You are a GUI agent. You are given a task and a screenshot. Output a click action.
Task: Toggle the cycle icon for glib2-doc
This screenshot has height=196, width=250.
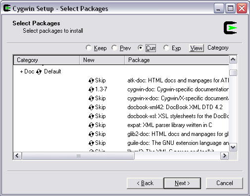[x=91, y=134]
